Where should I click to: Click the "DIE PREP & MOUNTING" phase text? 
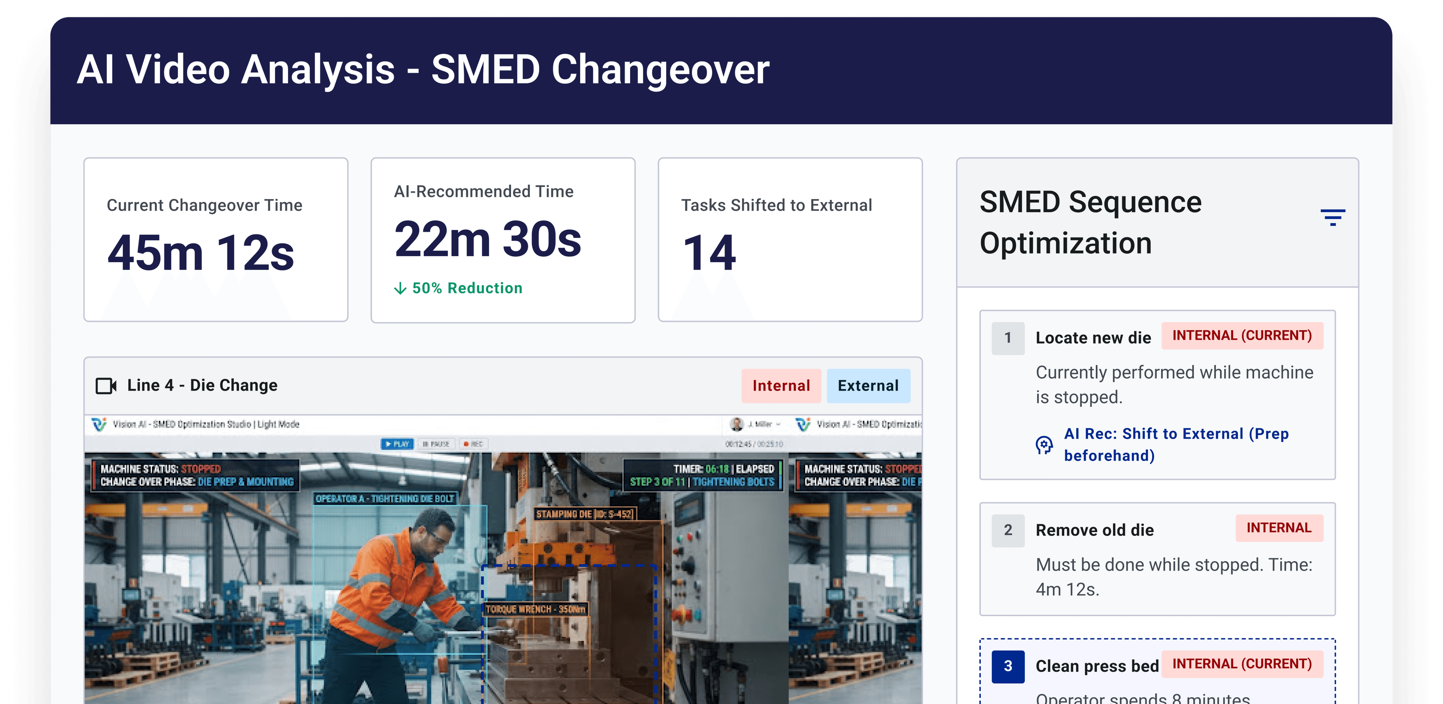pos(245,482)
